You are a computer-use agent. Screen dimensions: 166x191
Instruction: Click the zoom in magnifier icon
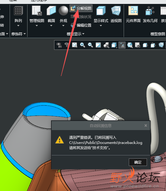click(x=82, y=45)
